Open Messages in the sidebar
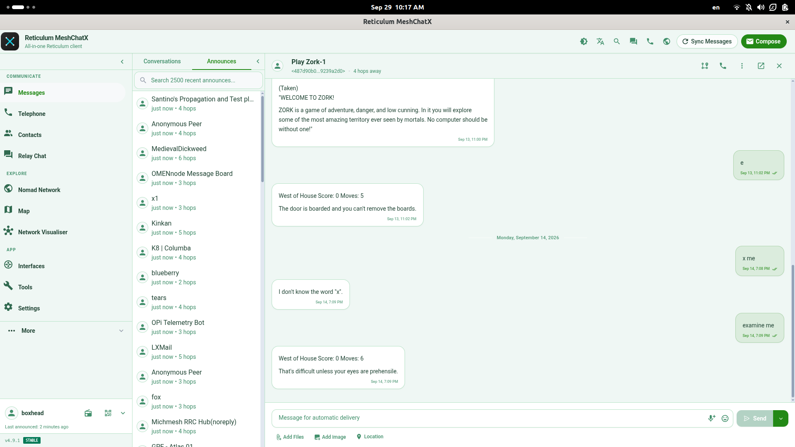Image resolution: width=795 pixels, height=447 pixels. (63, 92)
